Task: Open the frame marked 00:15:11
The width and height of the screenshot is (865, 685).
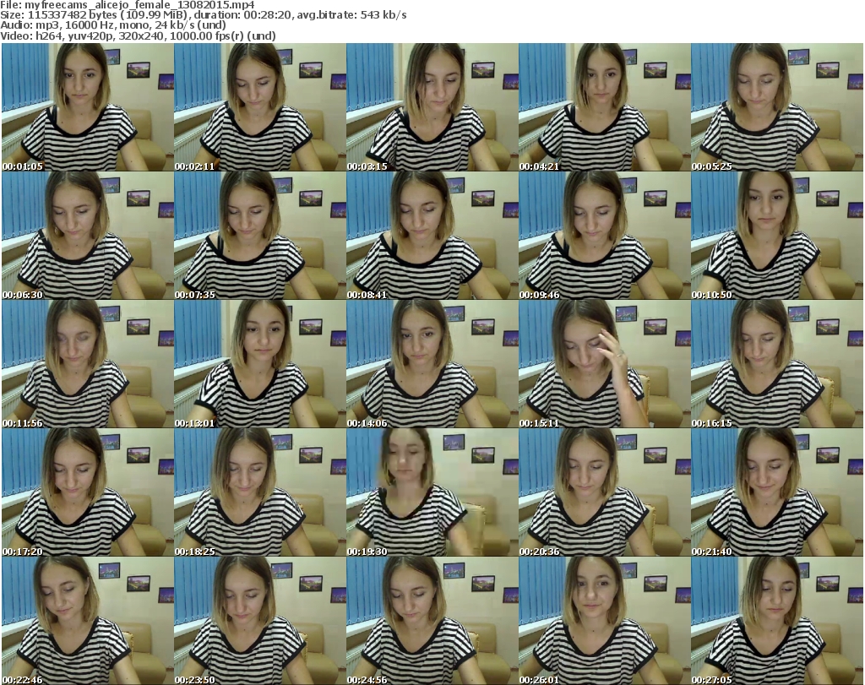Action: tap(605, 364)
